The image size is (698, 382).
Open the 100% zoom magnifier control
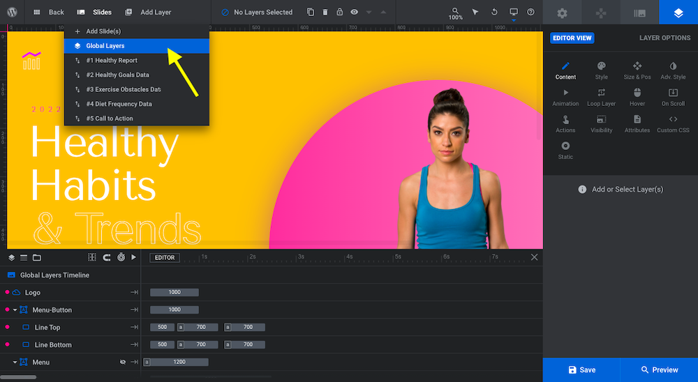pyautogui.click(x=455, y=13)
